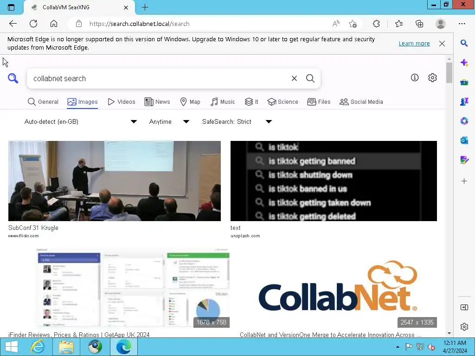Switch to the Map category tab
475x356 pixels.
[190, 102]
